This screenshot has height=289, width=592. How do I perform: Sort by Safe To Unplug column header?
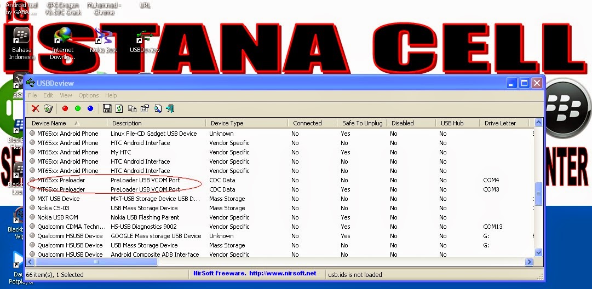[362, 123]
